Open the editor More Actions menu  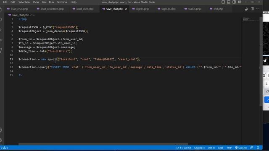click(x=258, y=9)
